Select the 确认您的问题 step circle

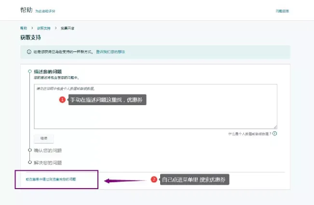pos(30,150)
